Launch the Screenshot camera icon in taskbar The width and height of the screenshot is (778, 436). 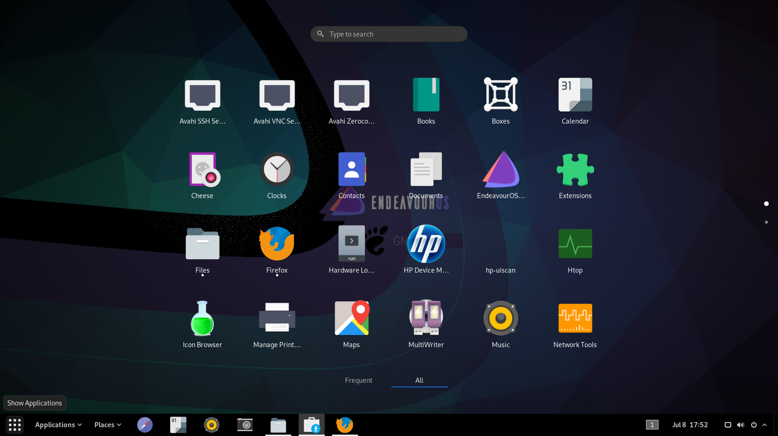click(x=245, y=425)
